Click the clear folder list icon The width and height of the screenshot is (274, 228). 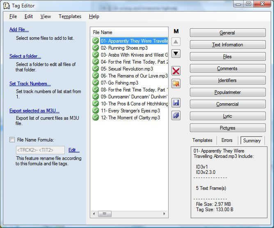click(176, 84)
